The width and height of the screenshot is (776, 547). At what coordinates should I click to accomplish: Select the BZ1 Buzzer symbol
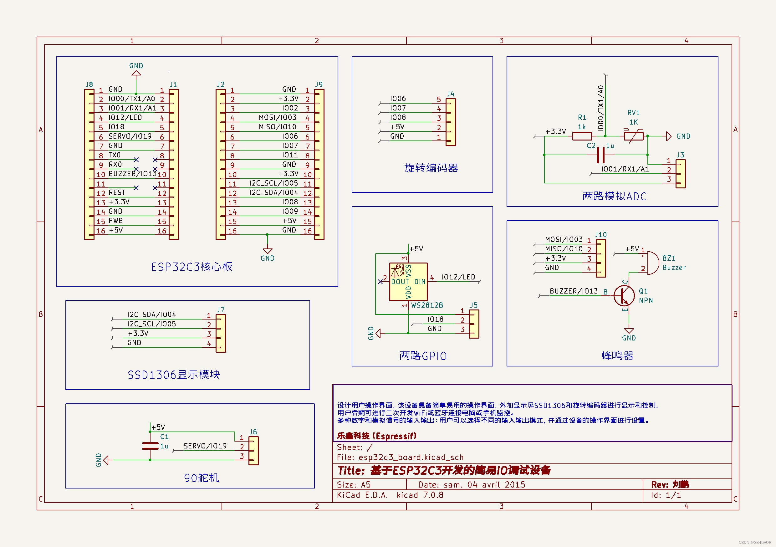point(652,263)
